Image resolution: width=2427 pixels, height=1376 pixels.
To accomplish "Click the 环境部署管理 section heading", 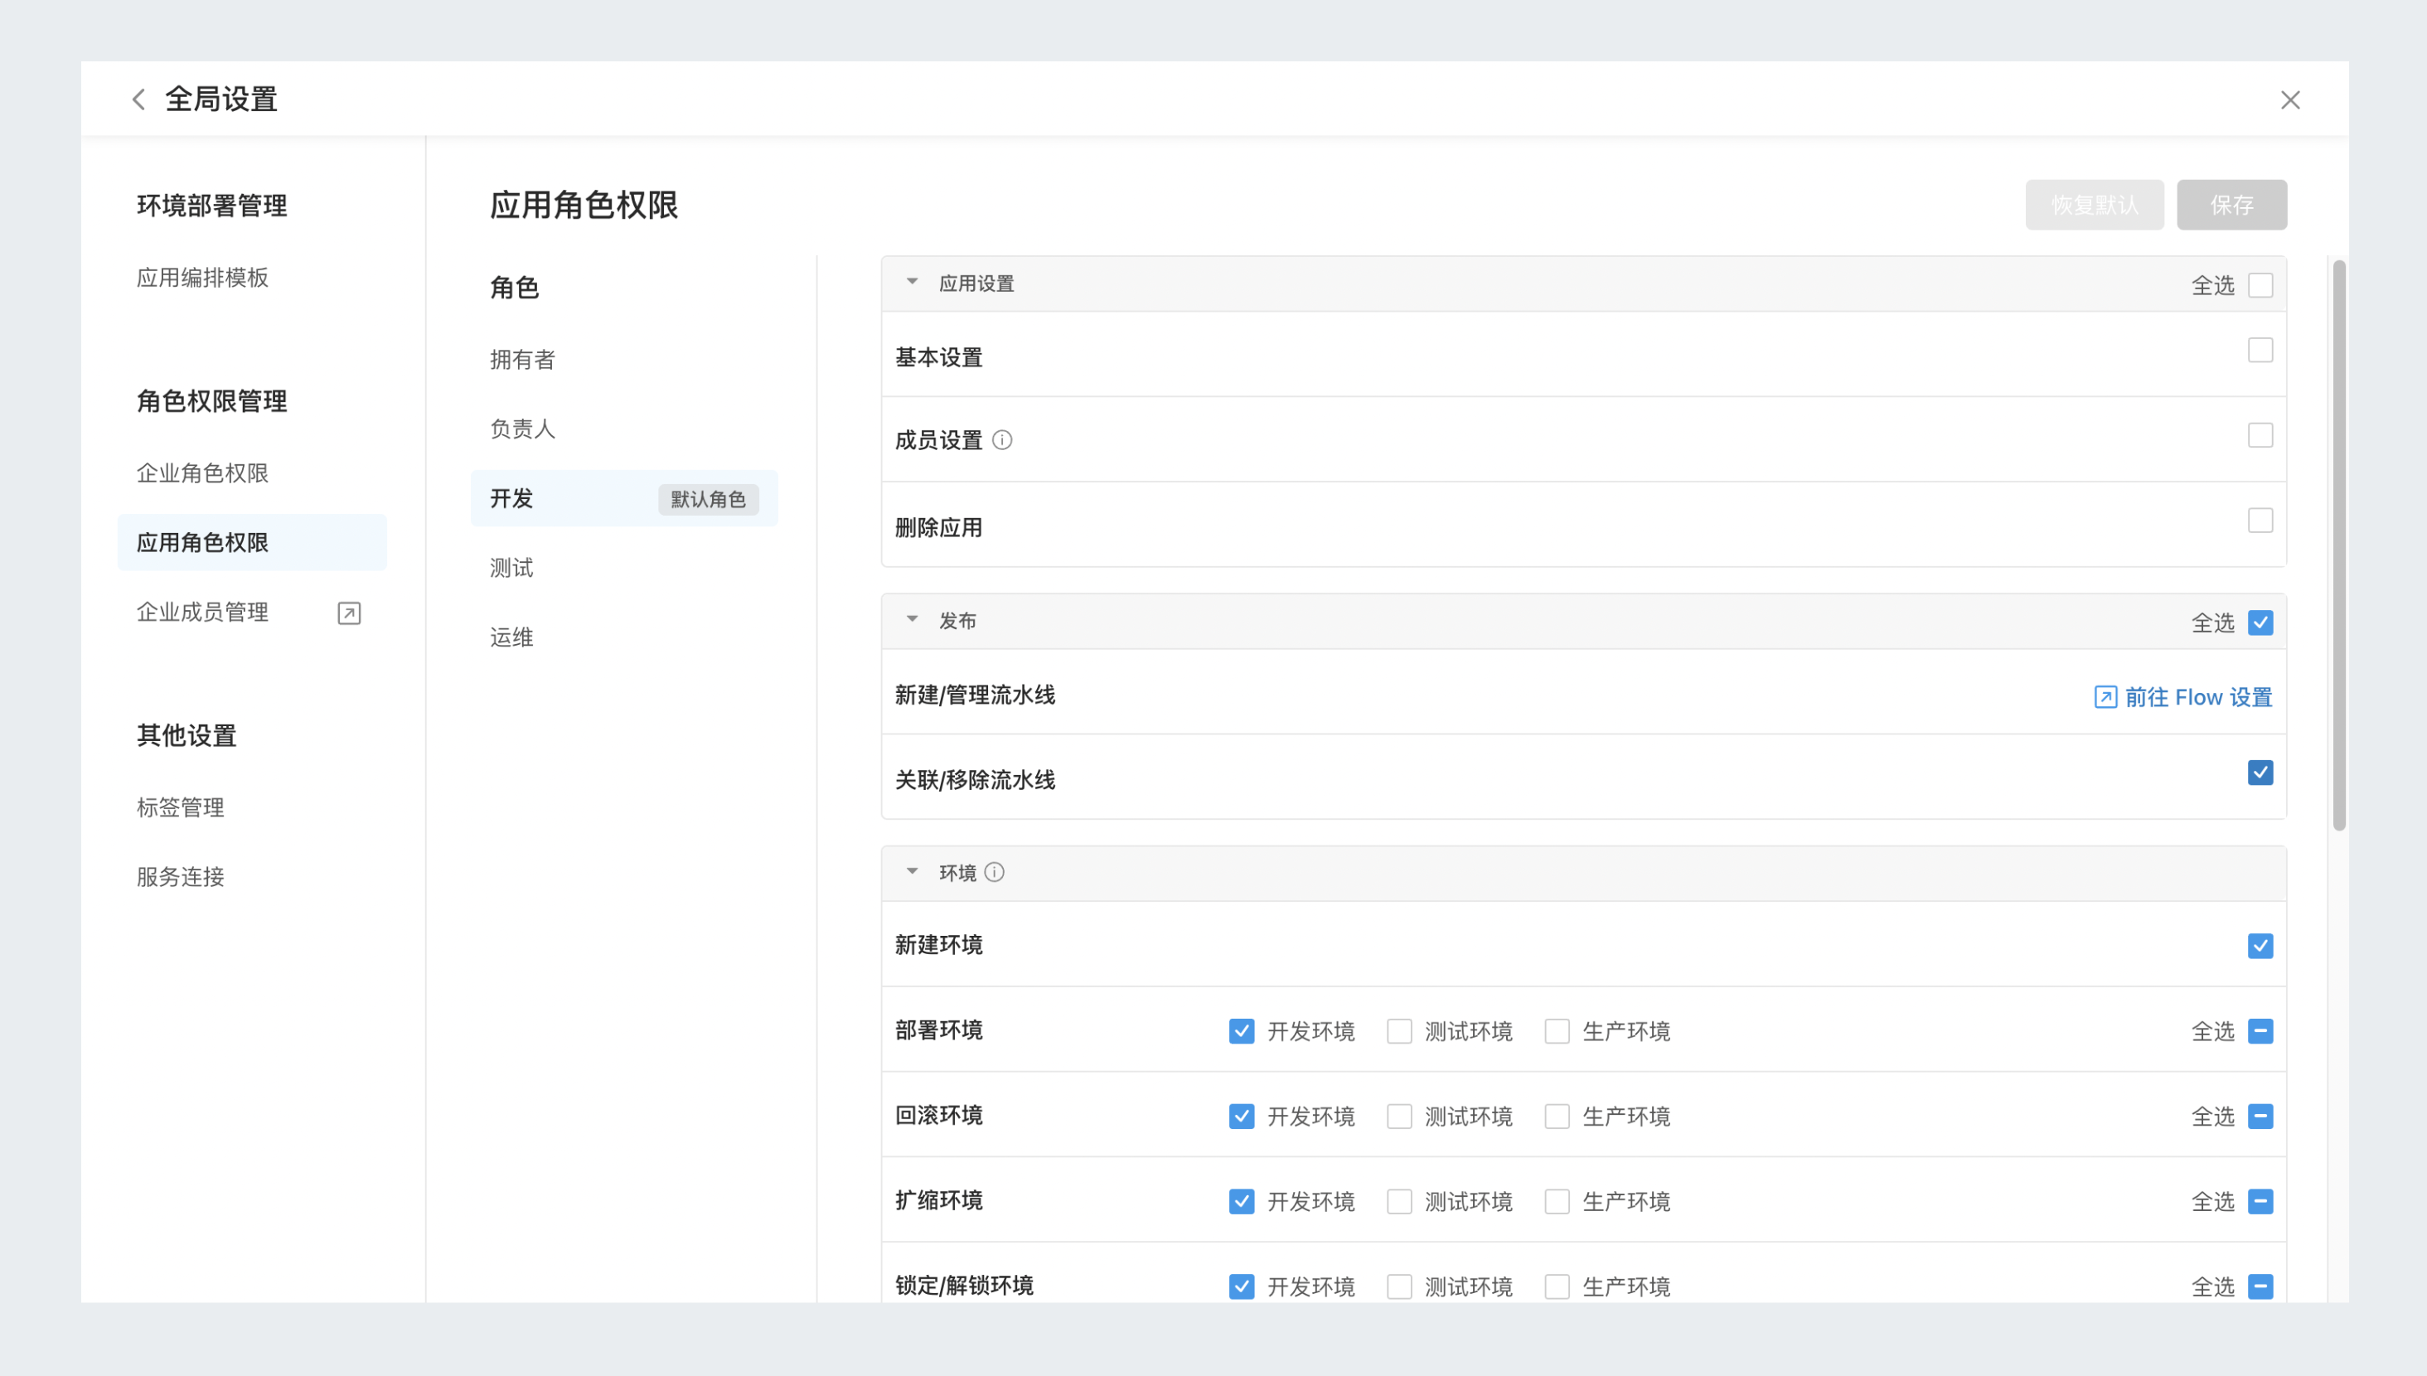I will coord(211,206).
